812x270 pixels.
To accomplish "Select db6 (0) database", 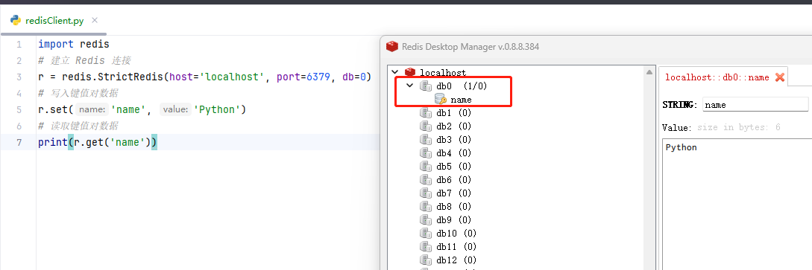I will [x=453, y=180].
